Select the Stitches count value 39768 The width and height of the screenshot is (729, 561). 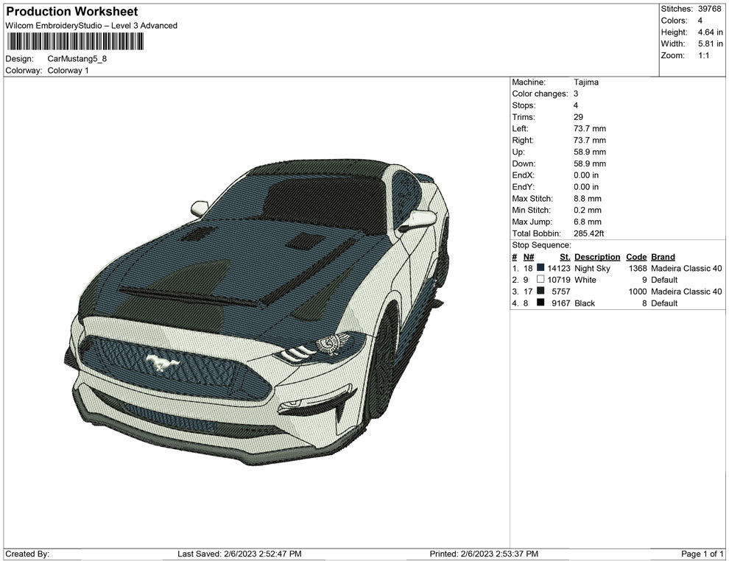pos(709,9)
